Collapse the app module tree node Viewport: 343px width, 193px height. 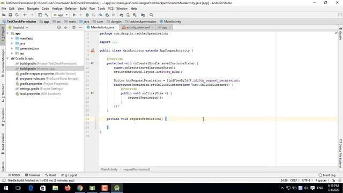click(8, 33)
